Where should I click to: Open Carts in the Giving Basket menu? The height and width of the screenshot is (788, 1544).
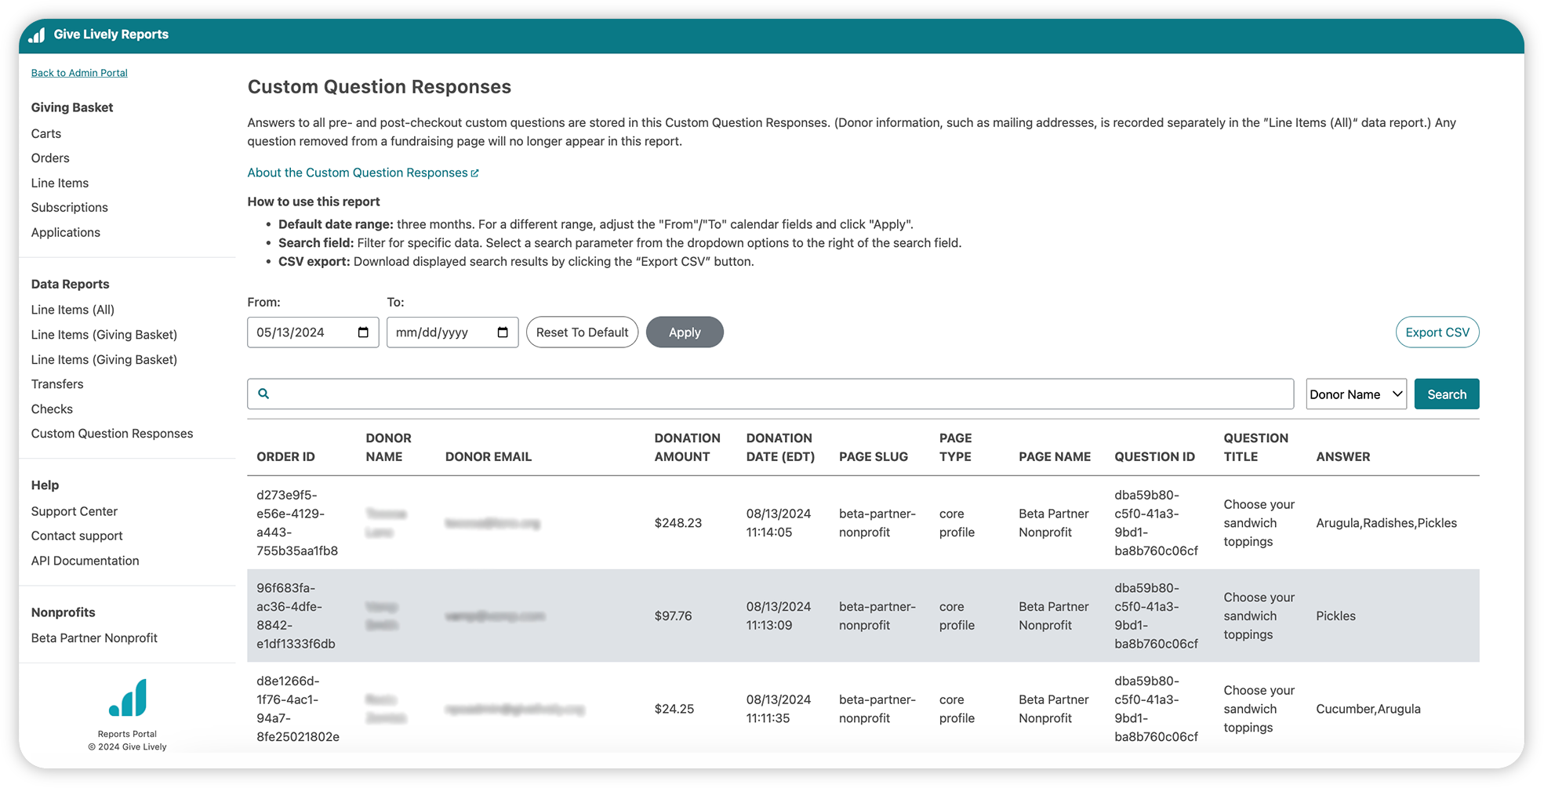[46, 134]
